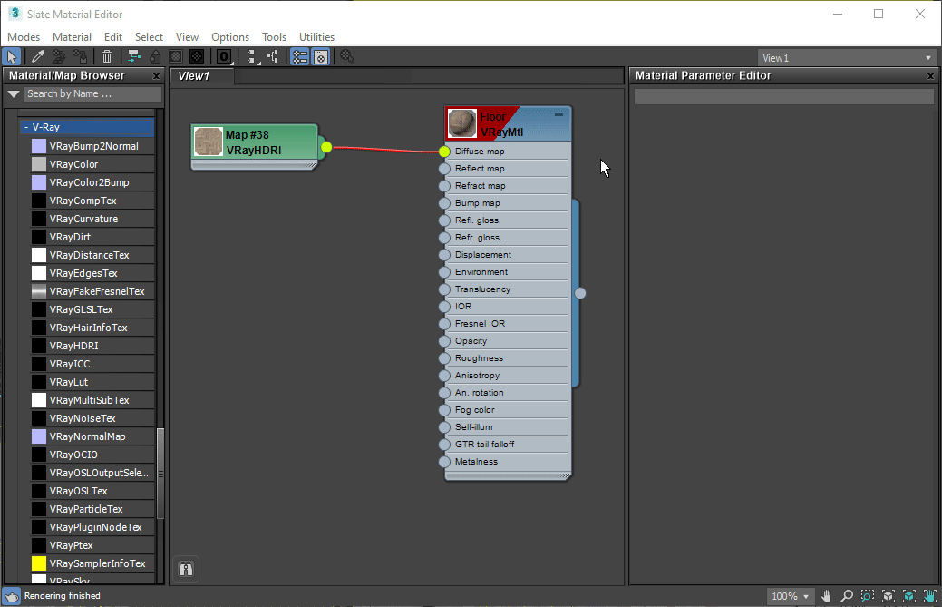The height and width of the screenshot is (607, 942).
Task: Close the Material/Map Browser panel
Action: [x=156, y=76]
